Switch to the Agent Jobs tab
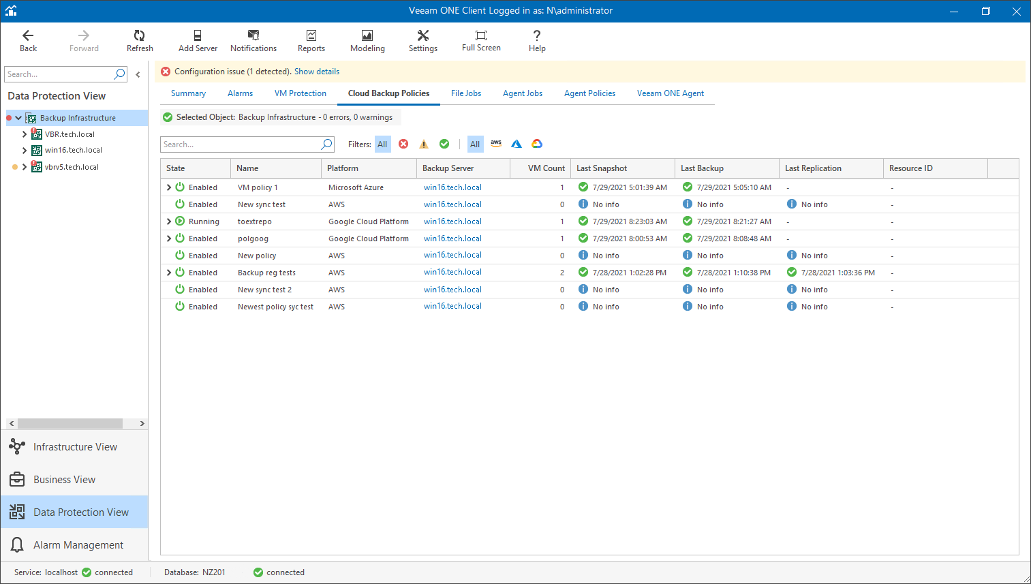The image size is (1031, 584). 523,93
